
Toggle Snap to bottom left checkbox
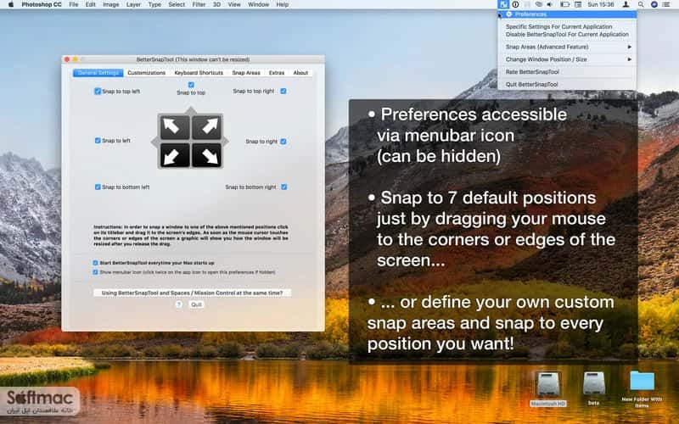tap(98, 187)
